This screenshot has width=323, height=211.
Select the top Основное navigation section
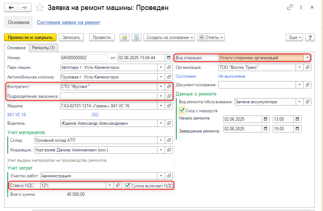click(18, 22)
